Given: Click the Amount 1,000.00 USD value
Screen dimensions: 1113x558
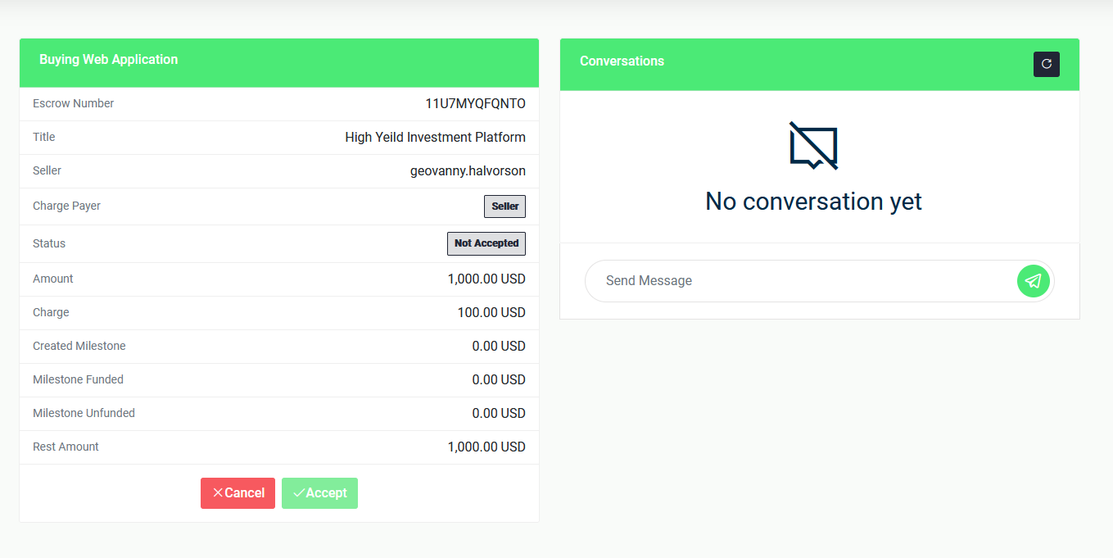Looking at the screenshot, I should [486, 279].
